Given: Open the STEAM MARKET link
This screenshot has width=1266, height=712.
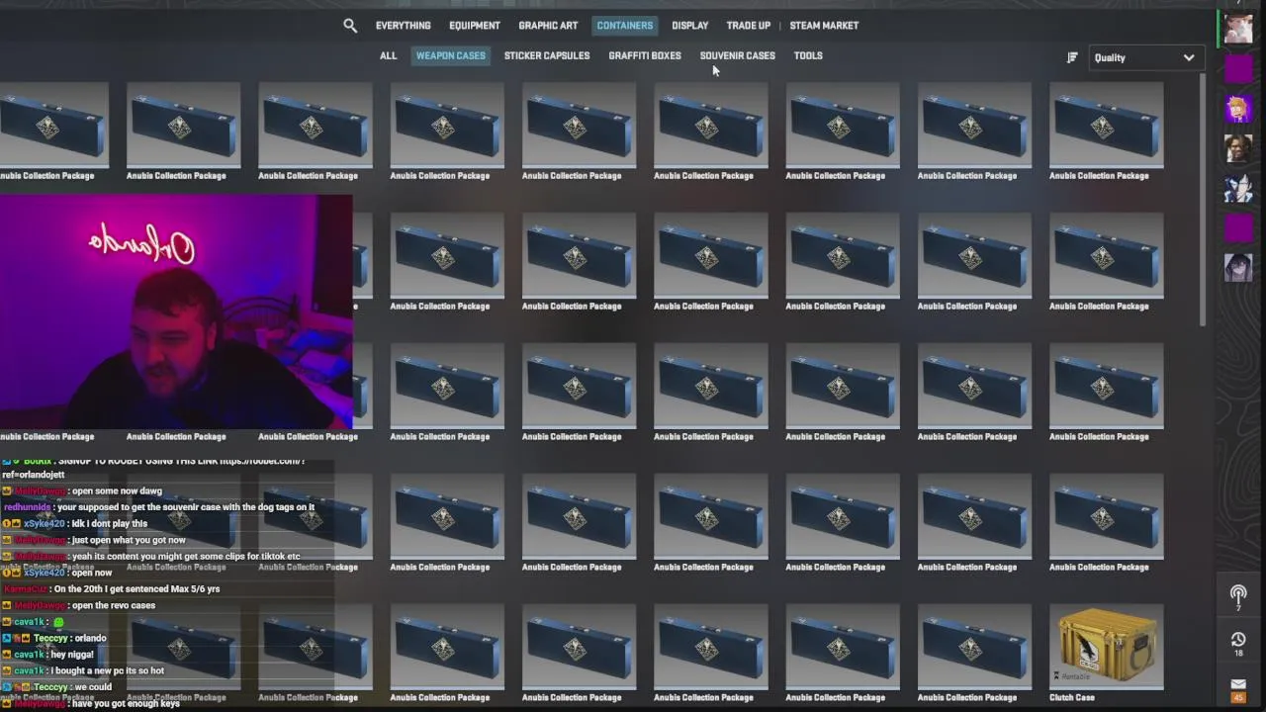Looking at the screenshot, I should click(x=824, y=26).
